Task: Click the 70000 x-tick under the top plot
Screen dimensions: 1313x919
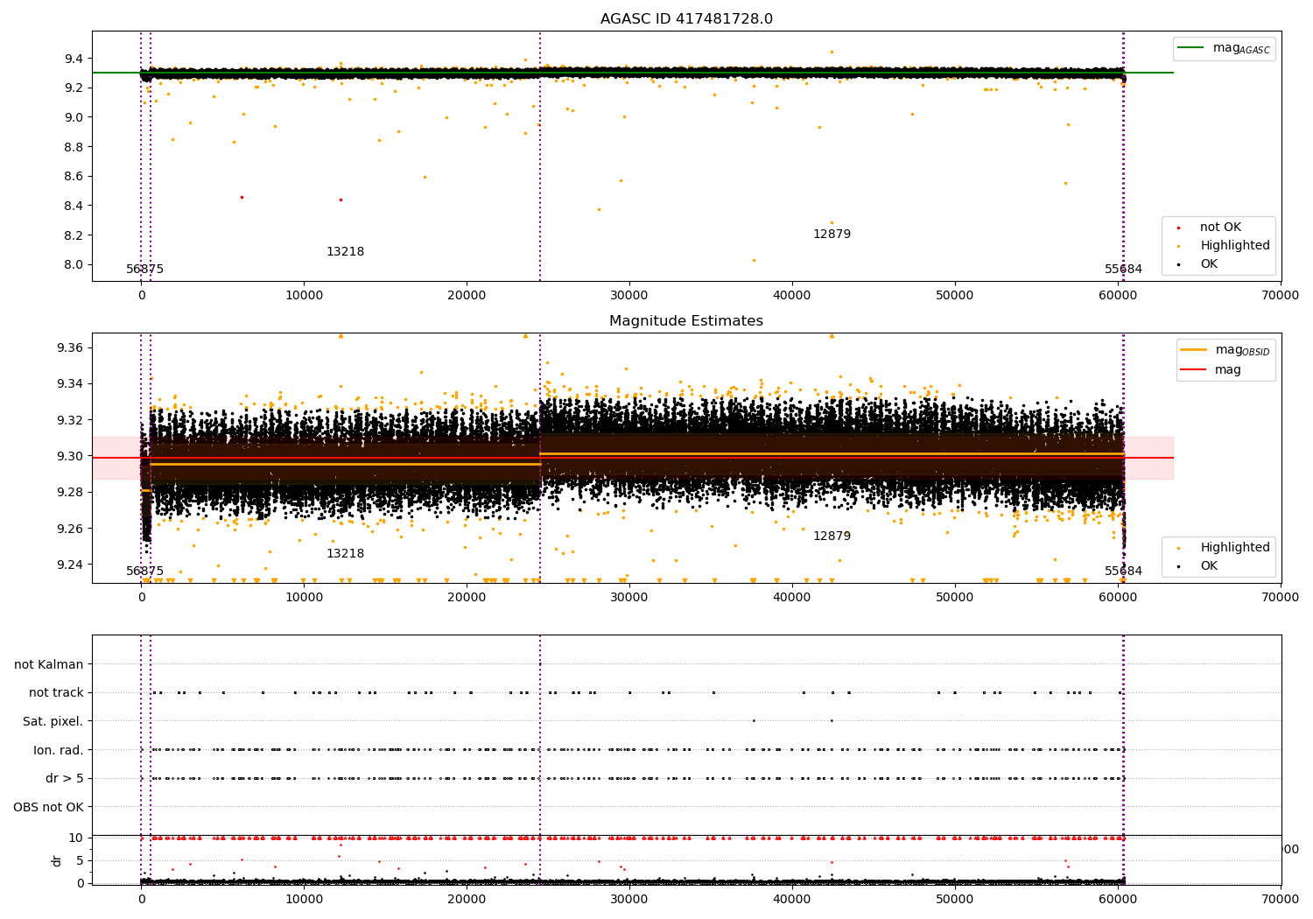Action: pos(1281,296)
